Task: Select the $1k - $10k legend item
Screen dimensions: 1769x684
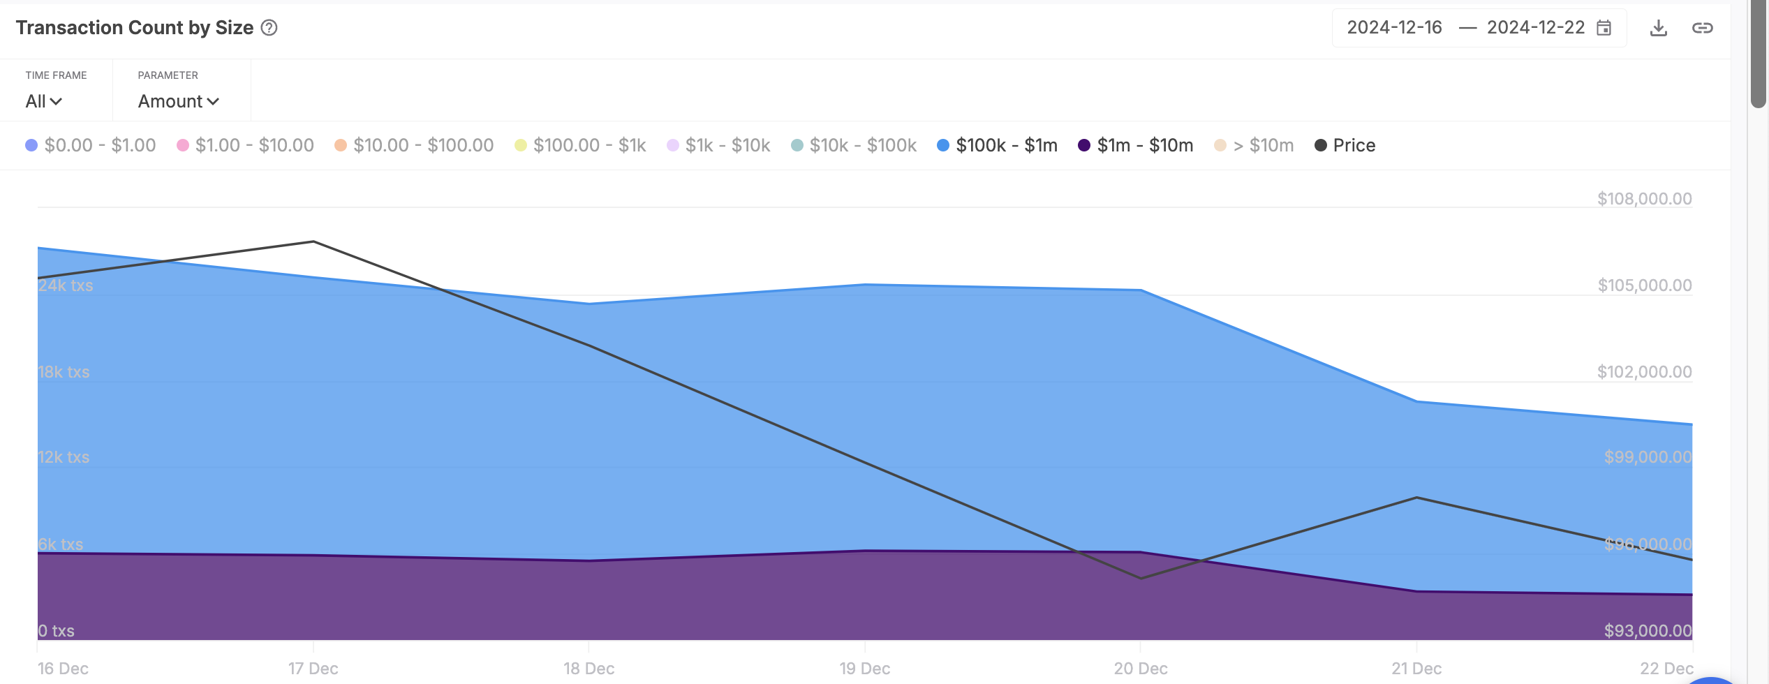Action: (727, 145)
